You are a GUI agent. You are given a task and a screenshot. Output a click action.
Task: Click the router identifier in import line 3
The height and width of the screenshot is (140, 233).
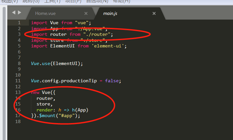click(58, 34)
